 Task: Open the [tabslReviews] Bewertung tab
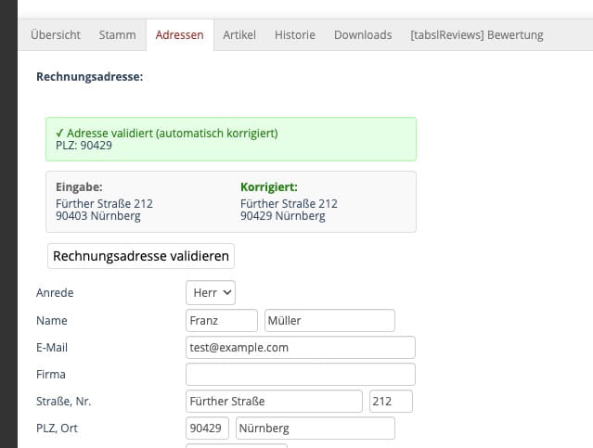[476, 35]
